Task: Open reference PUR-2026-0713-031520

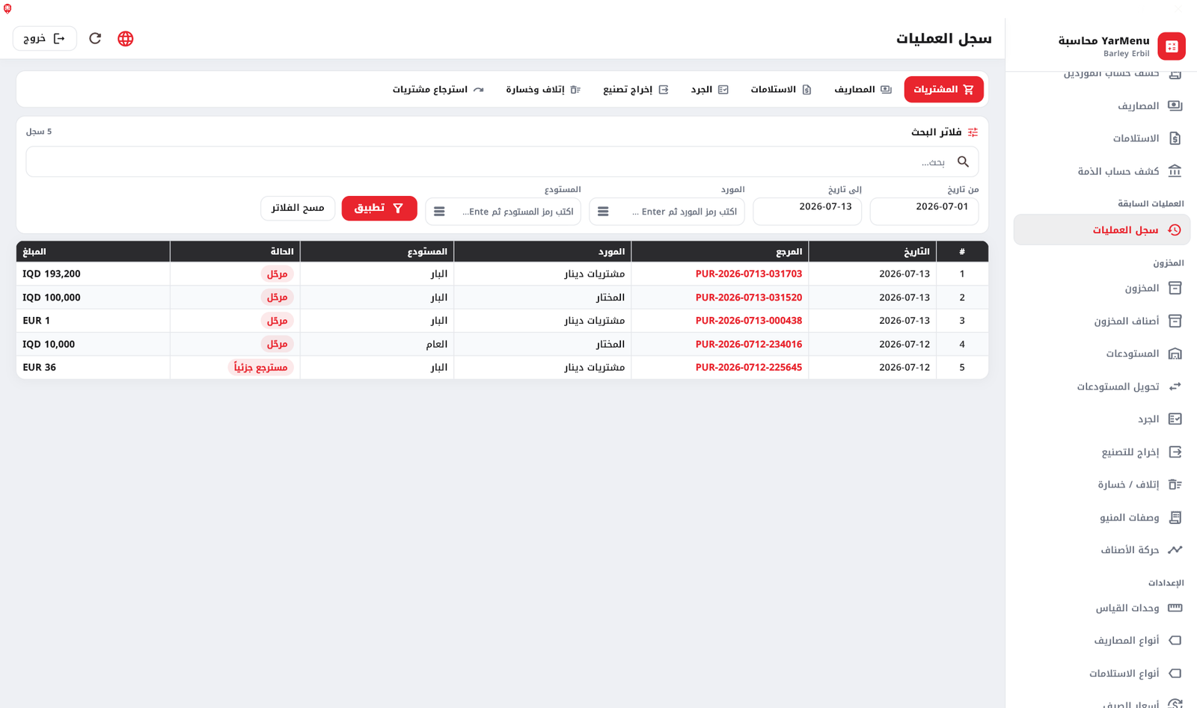Action: point(748,298)
